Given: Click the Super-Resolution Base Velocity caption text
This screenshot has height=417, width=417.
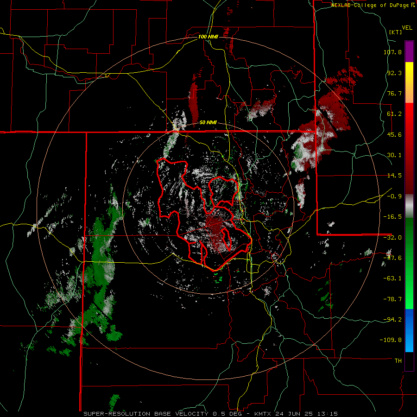Looking at the screenshot, I should pyautogui.click(x=210, y=414).
